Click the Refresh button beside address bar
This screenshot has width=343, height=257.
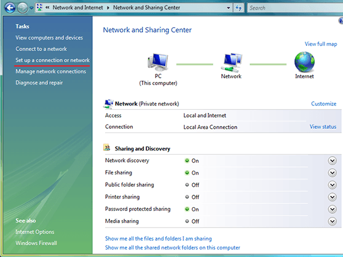(x=239, y=8)
